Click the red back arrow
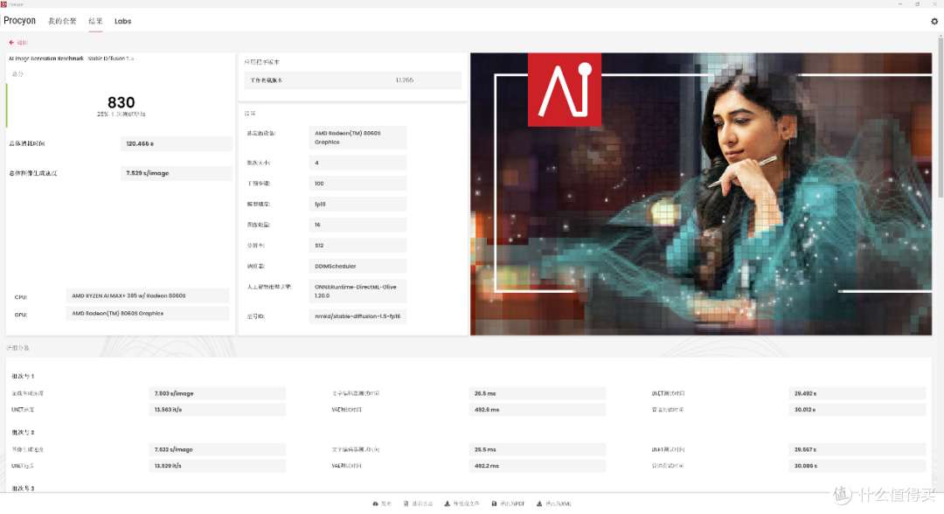This screenshot has width=944, height=514. [11, 42]
